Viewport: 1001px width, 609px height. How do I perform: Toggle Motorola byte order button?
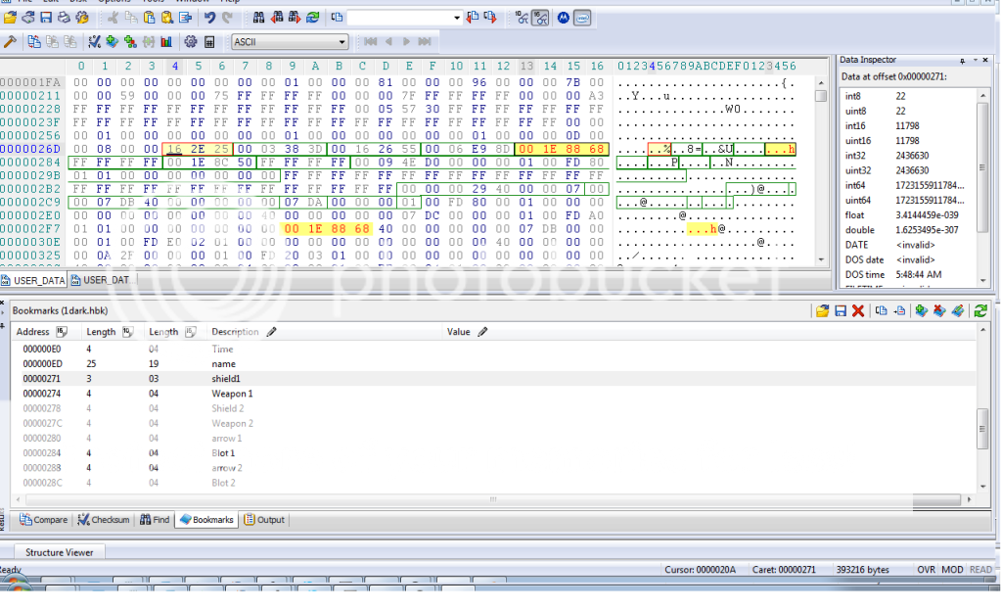click(x=564, y=18)
